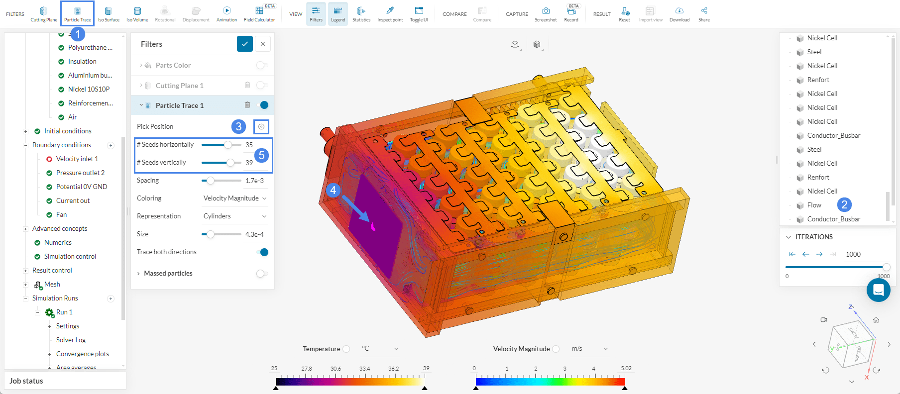Collapse the ITERATIONS section
This screenshot has height=394, width=900.
tap(788, 237)
